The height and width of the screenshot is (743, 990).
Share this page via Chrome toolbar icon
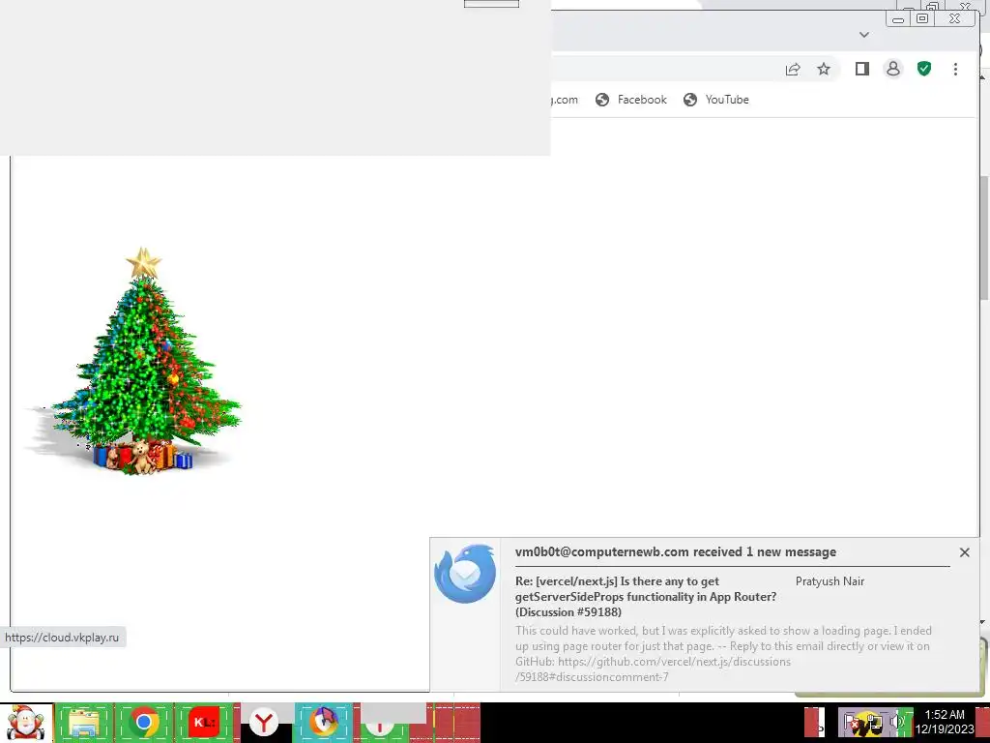pyautogui.click(x=793, y=69)
